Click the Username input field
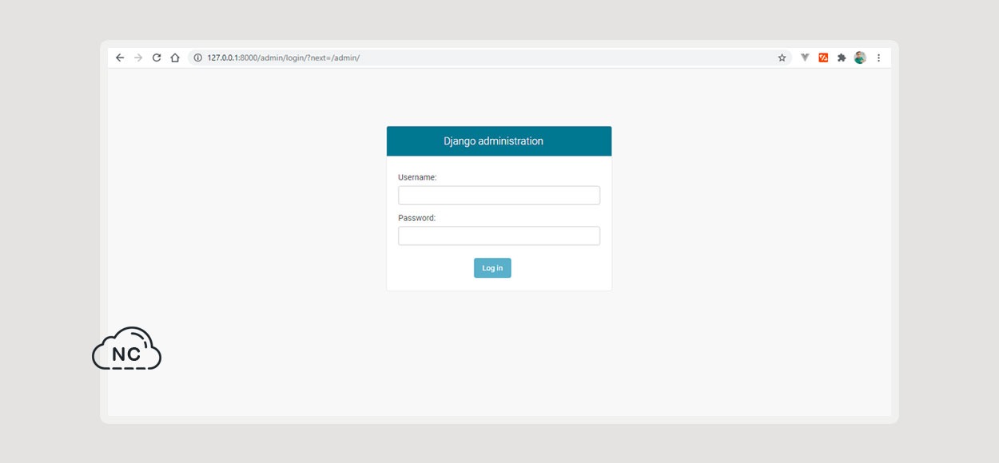Image resolution: width=999 pixels, height=463 pixels. pyautogui.click(x=499, y=196)
